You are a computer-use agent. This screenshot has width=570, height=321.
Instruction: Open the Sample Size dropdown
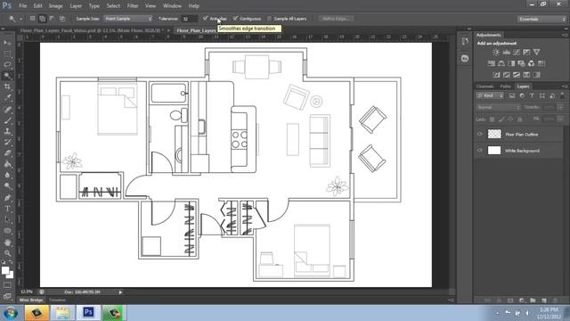(128, 19)
